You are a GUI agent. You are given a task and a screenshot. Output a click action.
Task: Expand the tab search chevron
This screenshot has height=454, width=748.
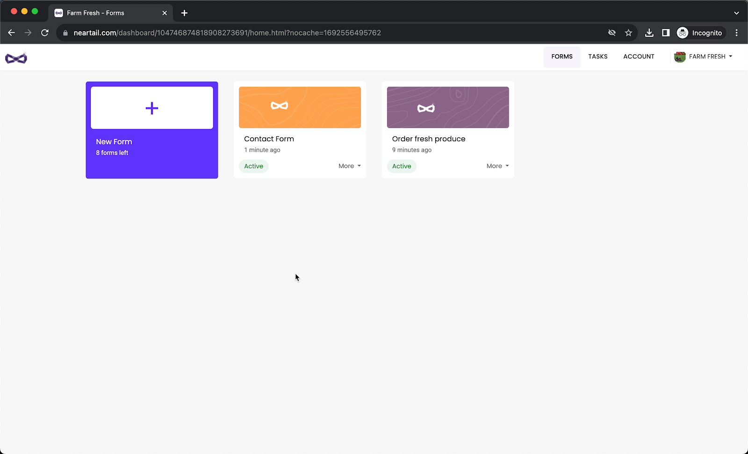pyautogui.click(x=736, y=13)
